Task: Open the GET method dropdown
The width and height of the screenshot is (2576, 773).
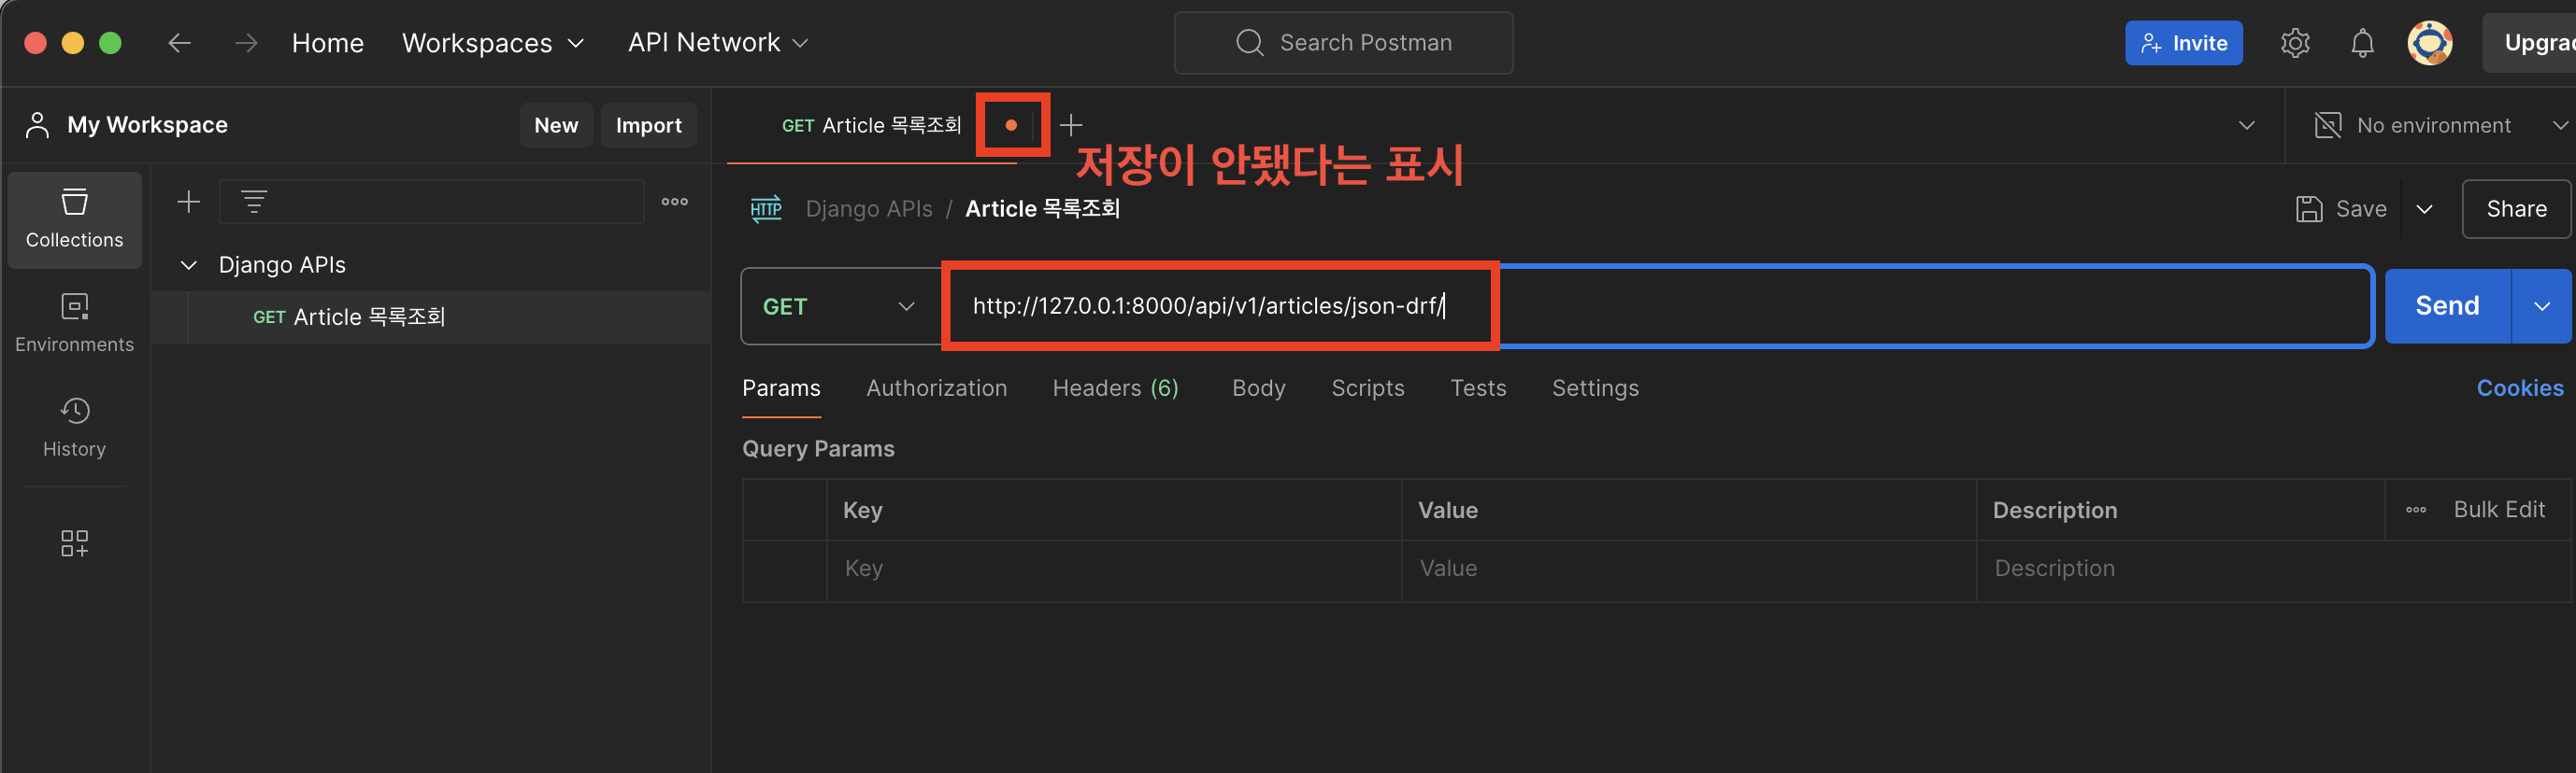Action: [x=839, y=306]
